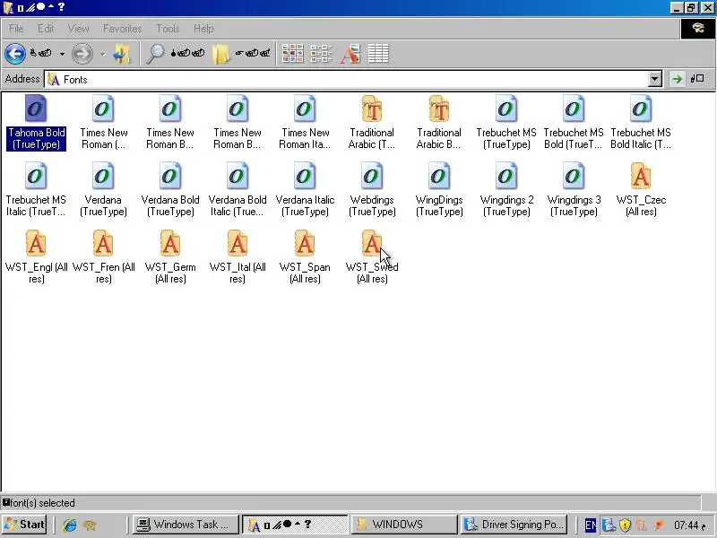The height and width of the screenshot is (538, 717).
Task: Select Verdana Bold (TrueType) font
Action: [170, 189]
